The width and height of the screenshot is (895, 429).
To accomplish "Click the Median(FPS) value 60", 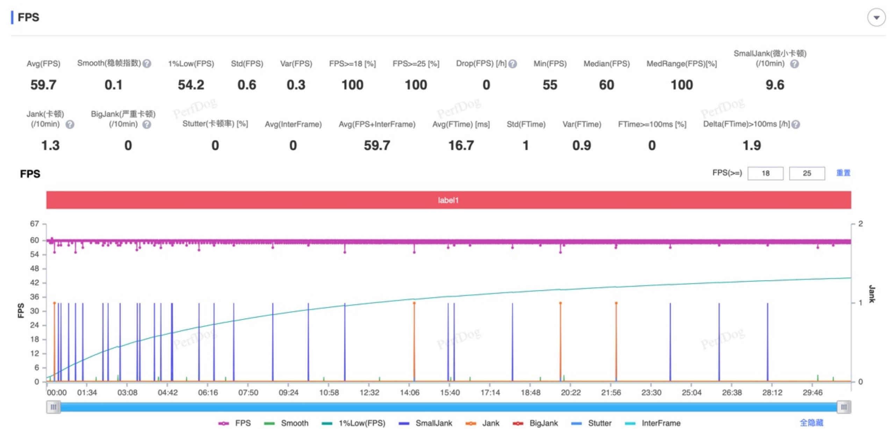I will (606, 85).
